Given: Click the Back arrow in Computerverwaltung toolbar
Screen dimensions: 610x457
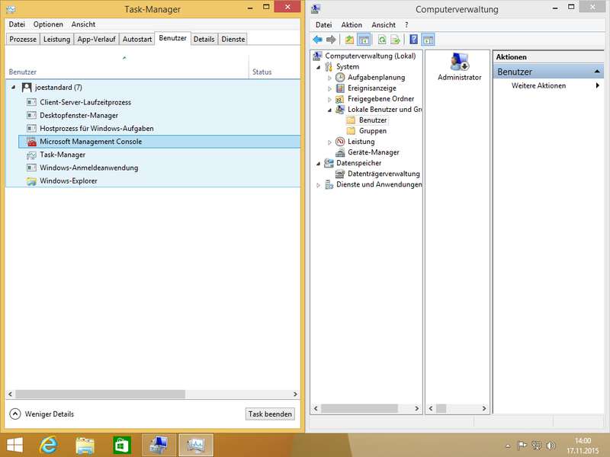Looking at the screenshot, I should [317, 40].
